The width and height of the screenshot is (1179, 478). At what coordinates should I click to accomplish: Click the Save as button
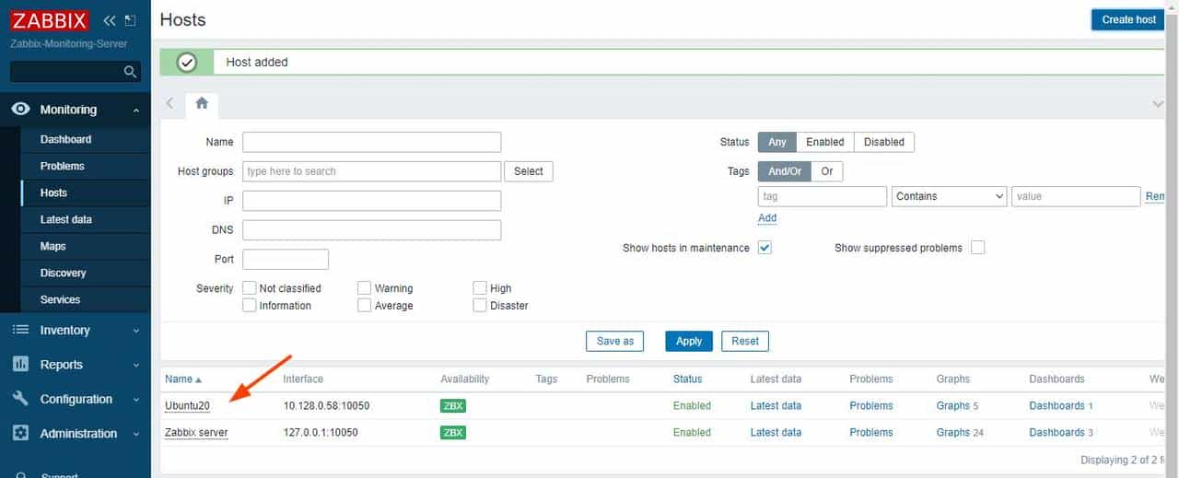point(615,341)
